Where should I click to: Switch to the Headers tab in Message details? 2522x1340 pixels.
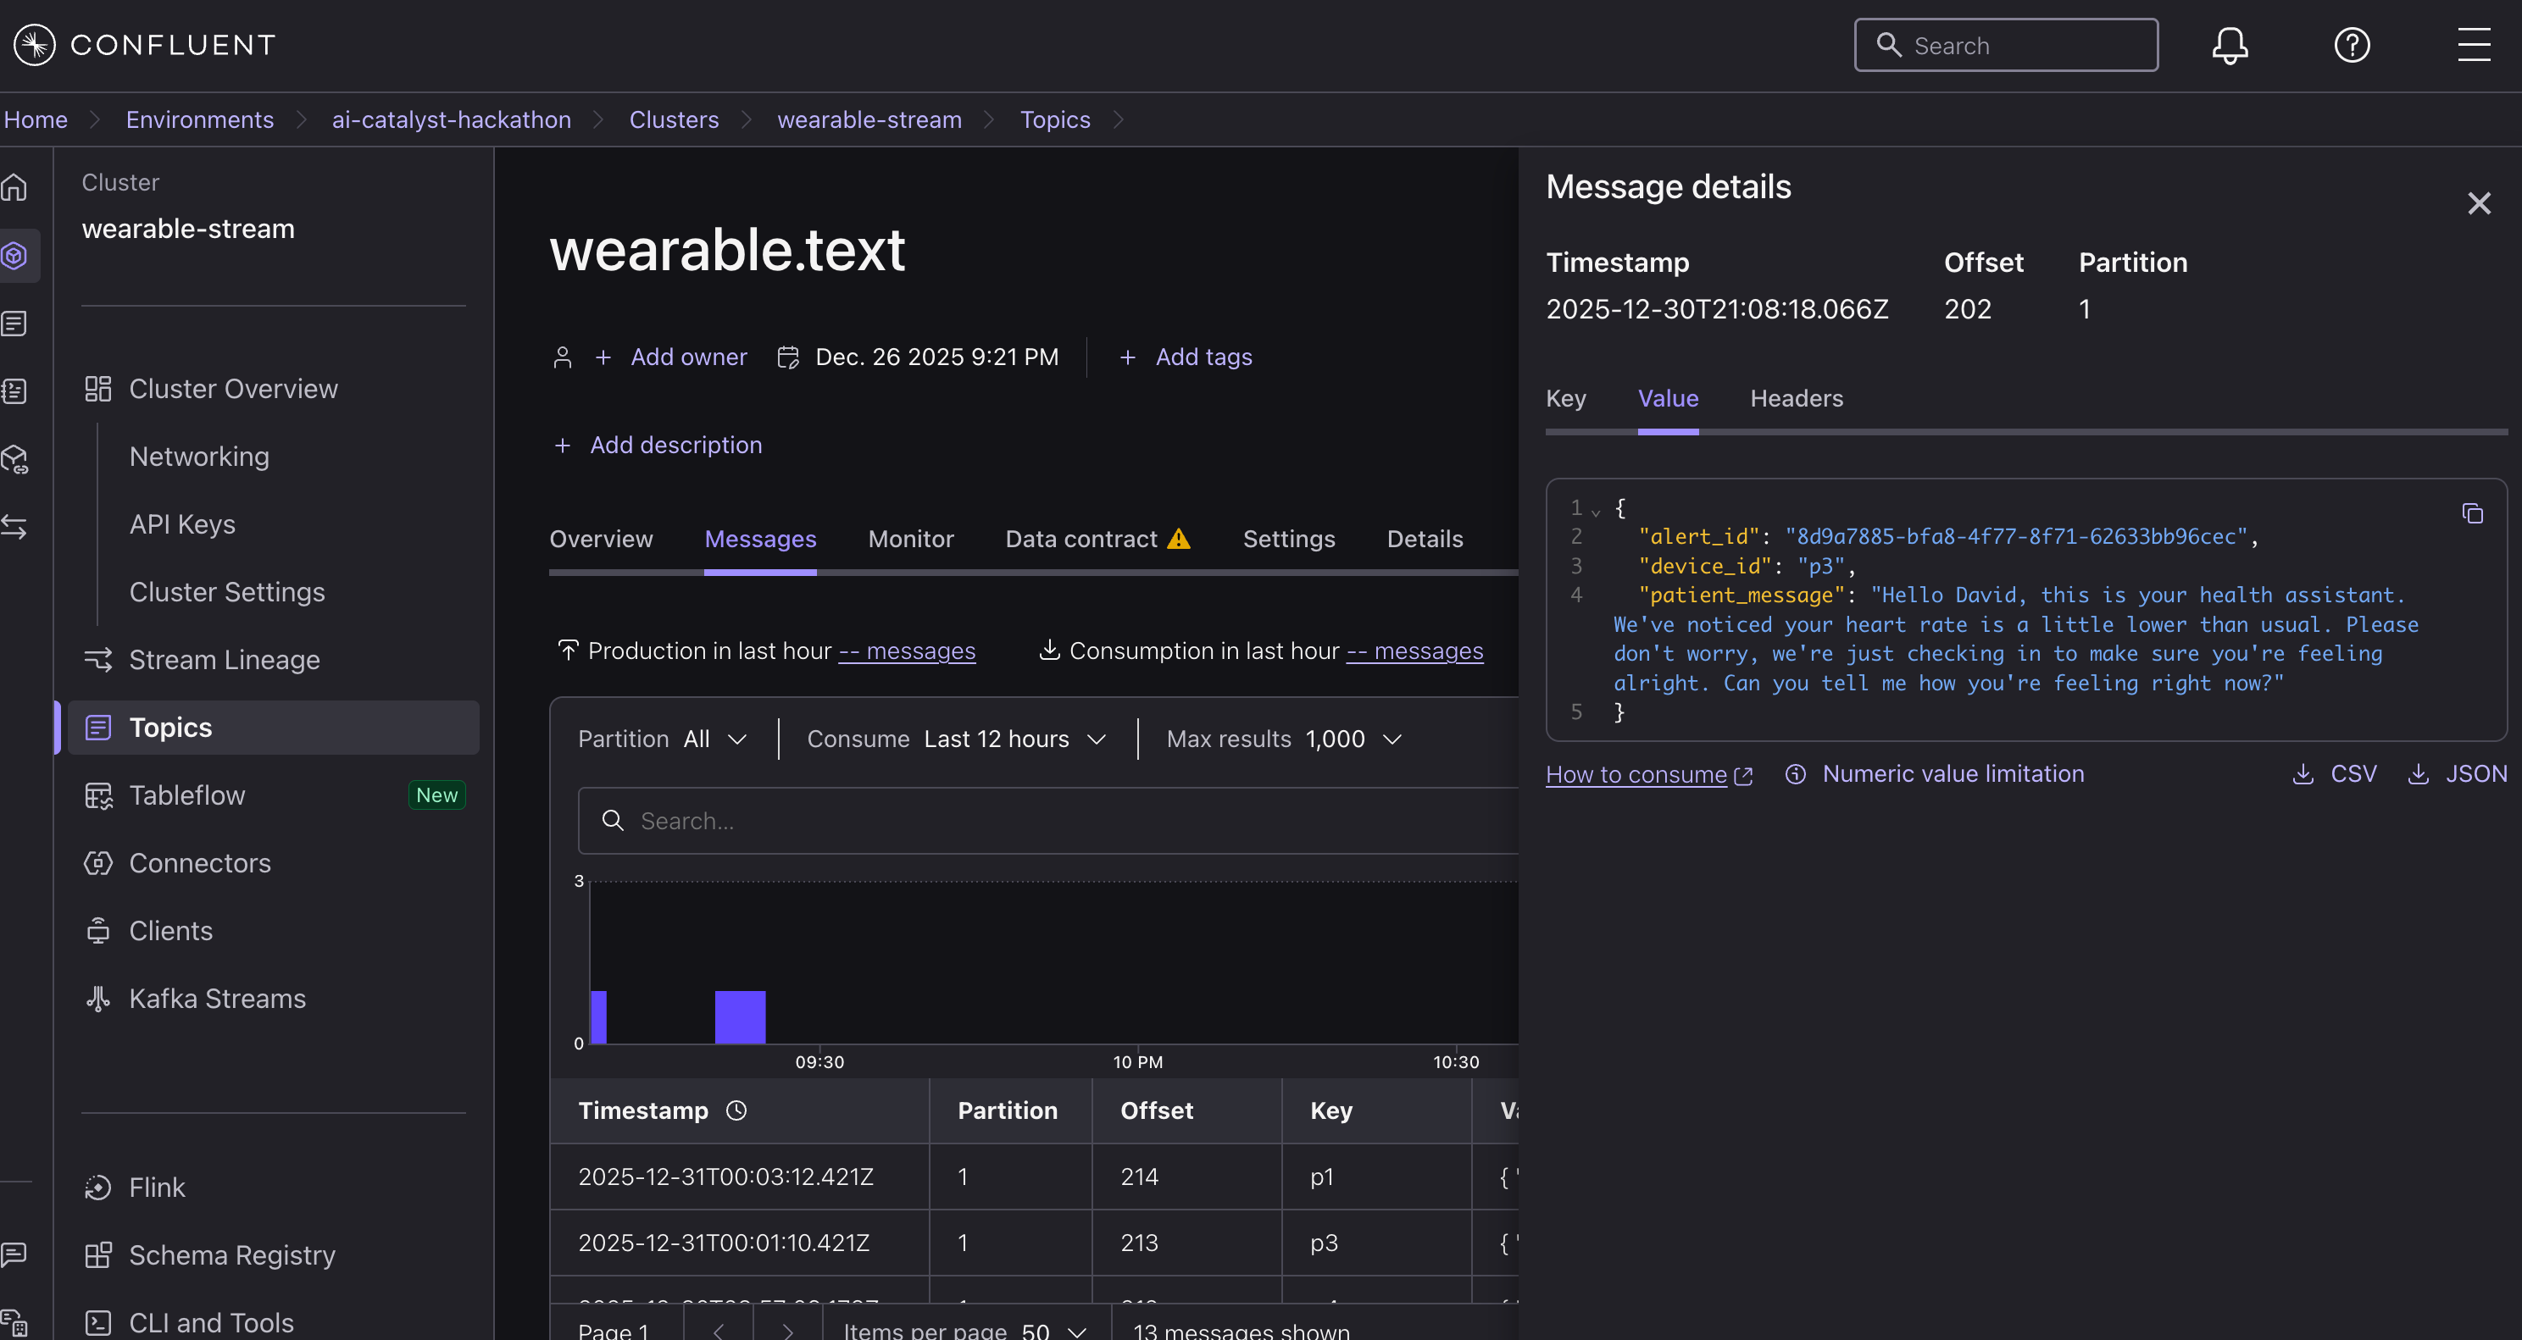pos(1796,398)
